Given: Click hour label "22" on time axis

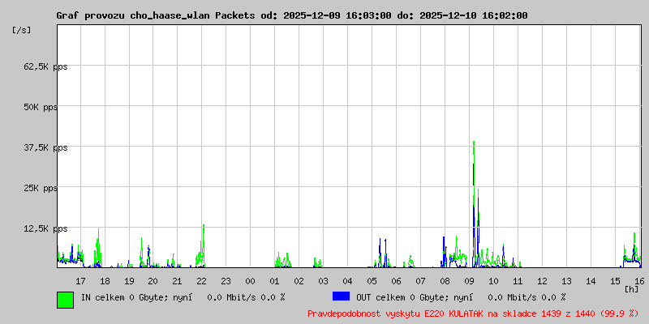Looking at the screenshot, I should coord(201,281).
